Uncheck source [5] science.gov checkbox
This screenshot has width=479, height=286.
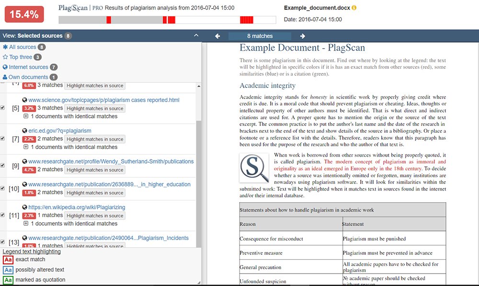(2, 108)
